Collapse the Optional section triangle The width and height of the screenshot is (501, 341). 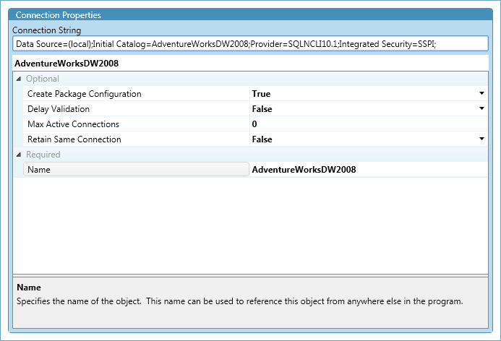[19, 79]
